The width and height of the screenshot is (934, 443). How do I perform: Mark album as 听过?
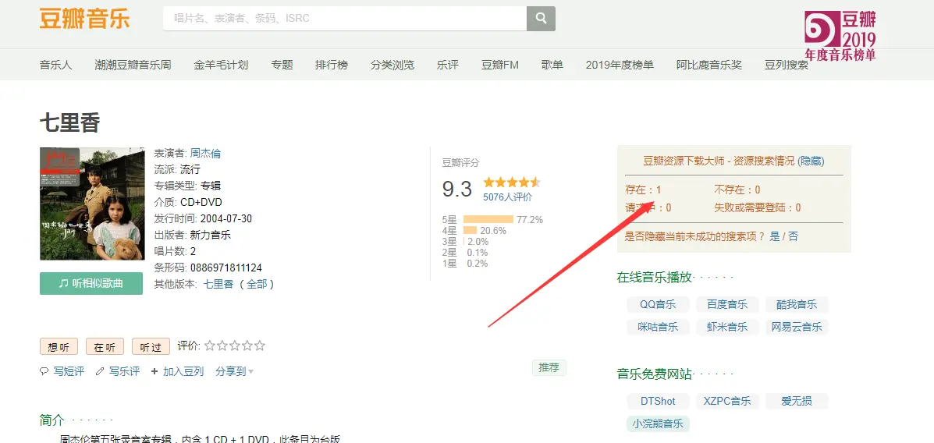(151, 347)
